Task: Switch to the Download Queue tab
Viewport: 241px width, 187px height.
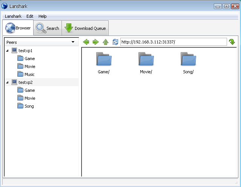Action: tap(85, 28)
